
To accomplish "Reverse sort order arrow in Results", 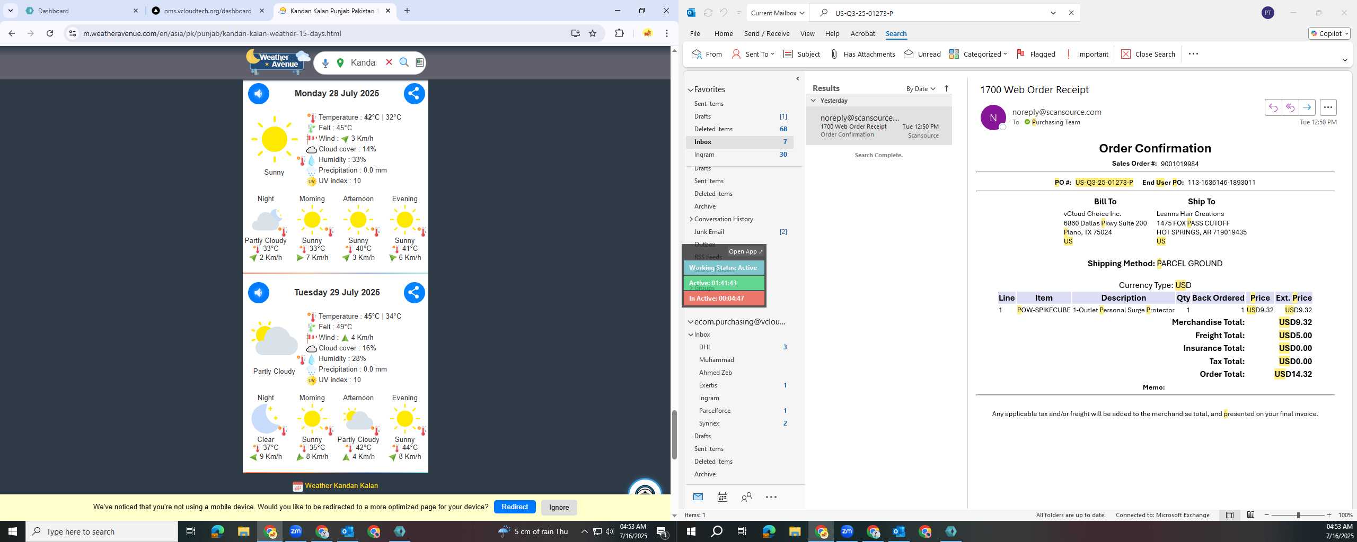I will click(x=946, y=88).
